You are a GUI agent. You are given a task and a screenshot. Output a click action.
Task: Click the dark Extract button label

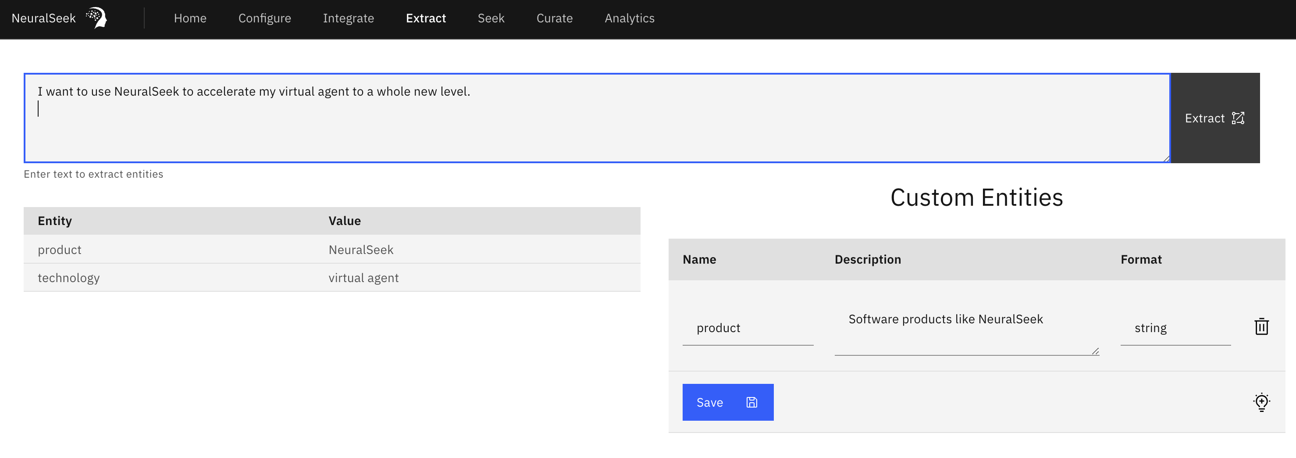tap(1204, 118)
